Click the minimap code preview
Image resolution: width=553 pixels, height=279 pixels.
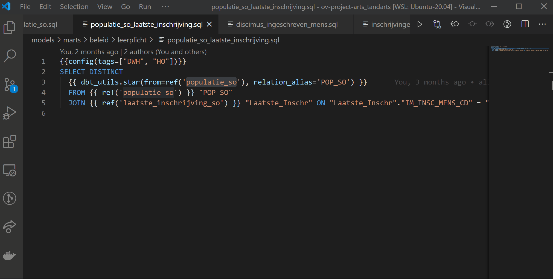pyautogui.click(x=519, y=49)
